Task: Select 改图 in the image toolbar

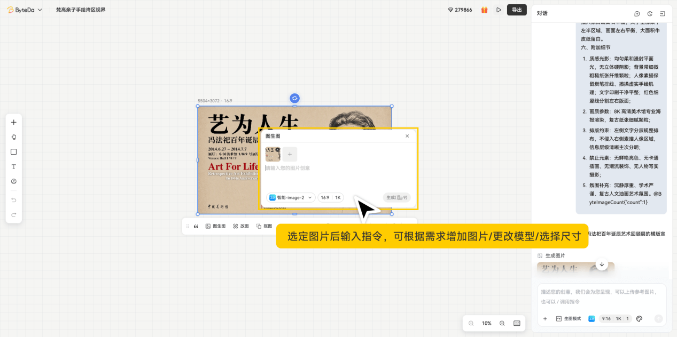Action: coord(240,226)
